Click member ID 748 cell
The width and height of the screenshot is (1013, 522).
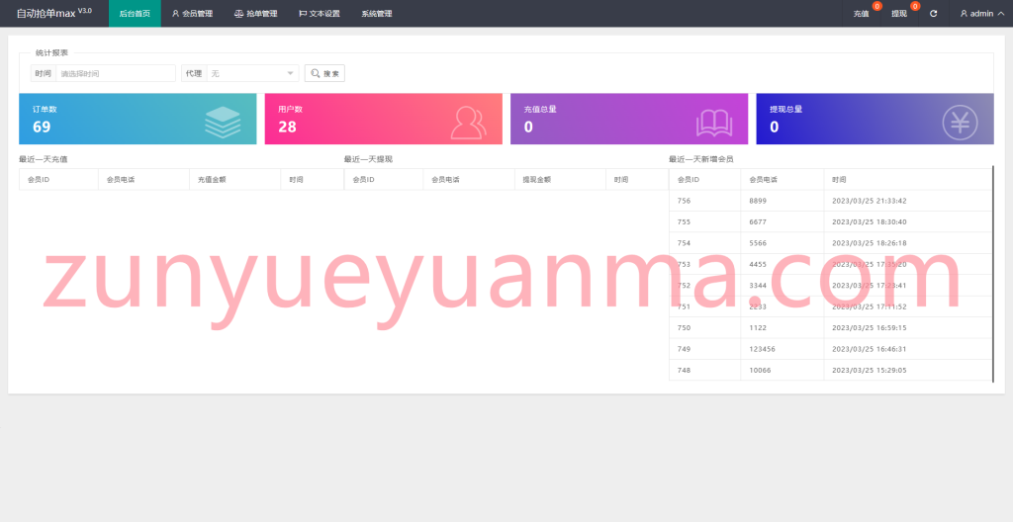[704, 370]
